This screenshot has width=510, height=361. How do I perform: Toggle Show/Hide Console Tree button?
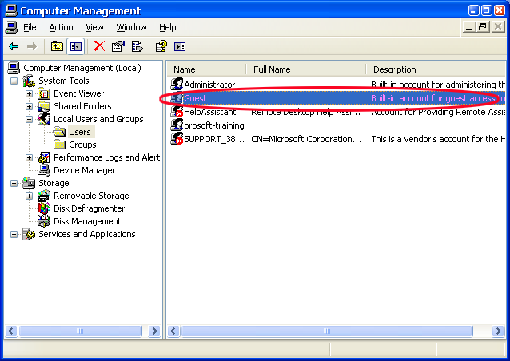coord(76,46)
